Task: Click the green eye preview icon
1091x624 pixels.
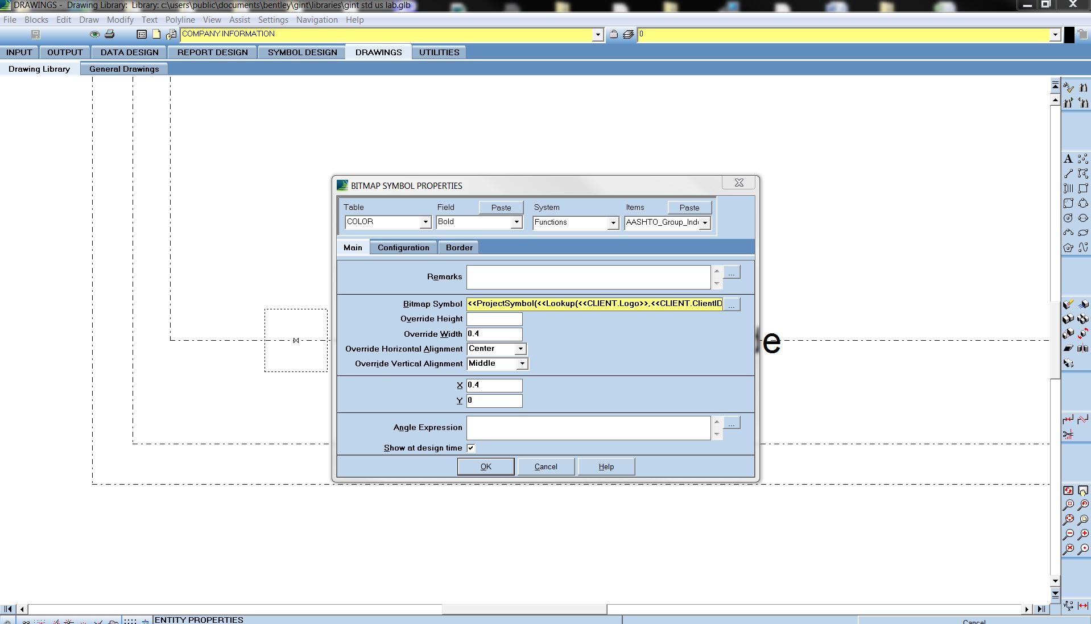Action: pos(94,34)
